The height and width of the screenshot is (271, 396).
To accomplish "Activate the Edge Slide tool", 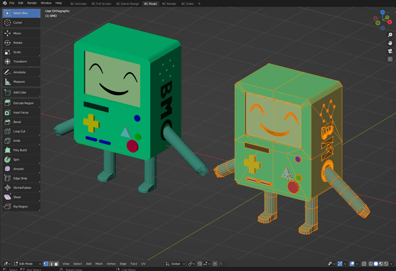I will (x=21, y=178).
